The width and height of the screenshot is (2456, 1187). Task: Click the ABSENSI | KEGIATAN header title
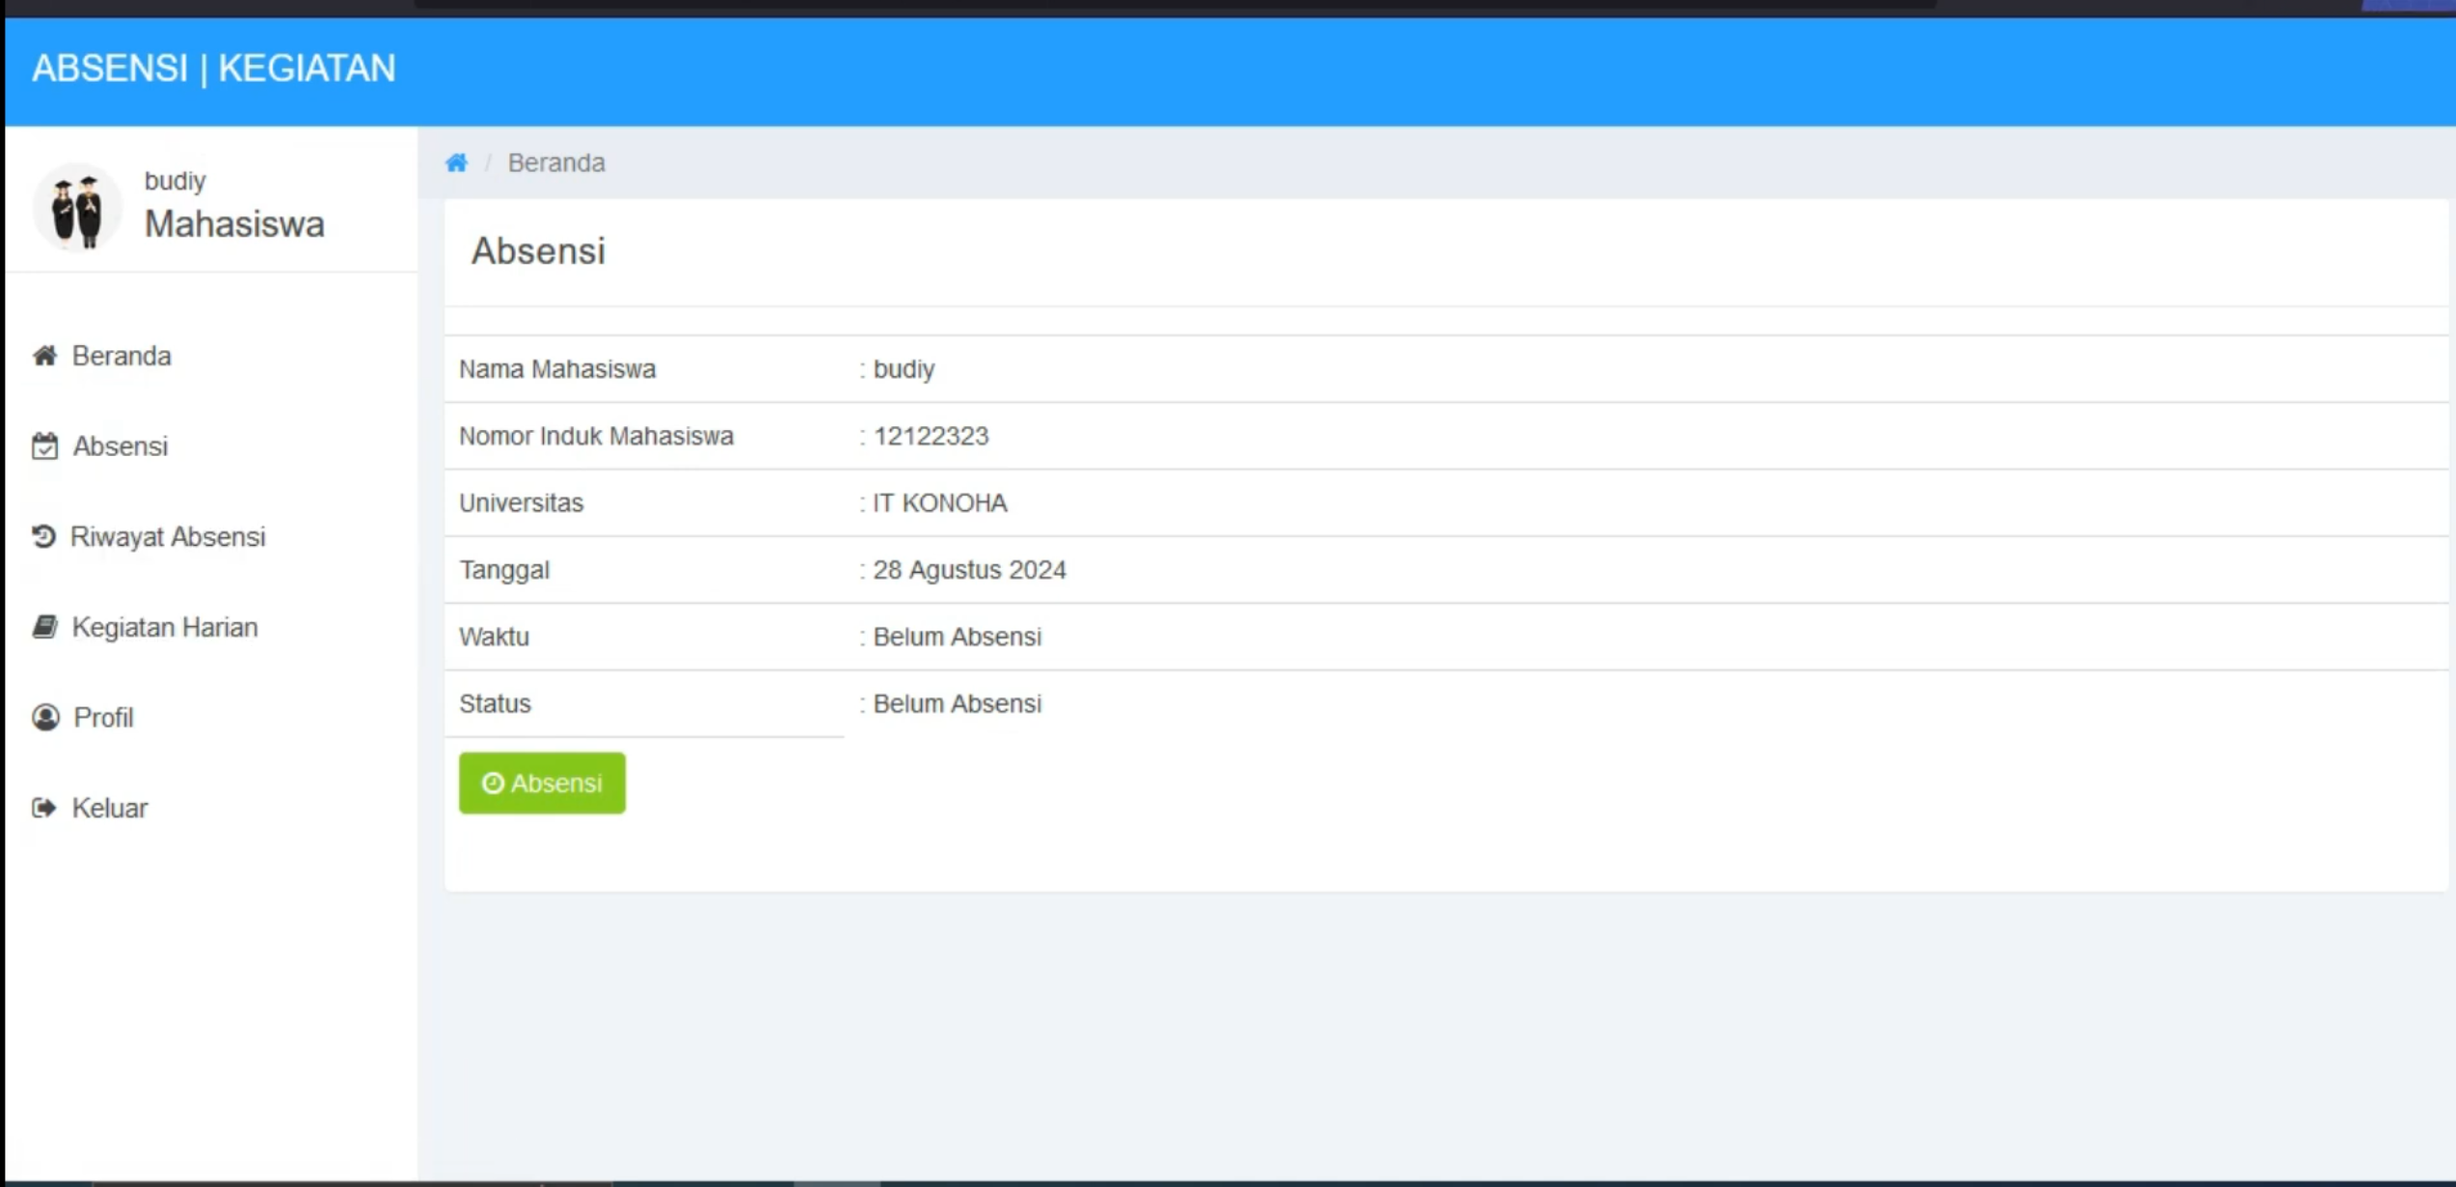pyautogui.click(x=214, y=68)
